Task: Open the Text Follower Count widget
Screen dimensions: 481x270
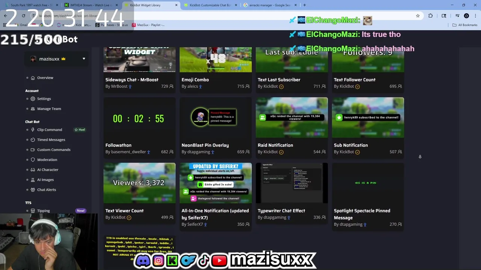Action: pos(355,79)
